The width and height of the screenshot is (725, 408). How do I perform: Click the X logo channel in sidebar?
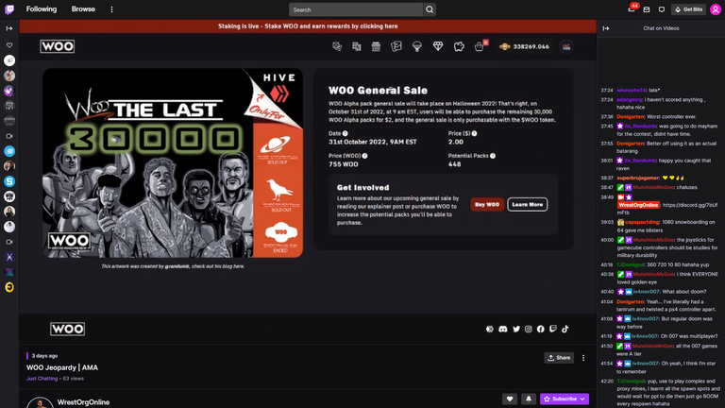pos(9,257)
